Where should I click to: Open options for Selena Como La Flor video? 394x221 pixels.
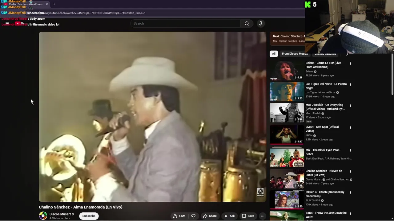(350, 64)
